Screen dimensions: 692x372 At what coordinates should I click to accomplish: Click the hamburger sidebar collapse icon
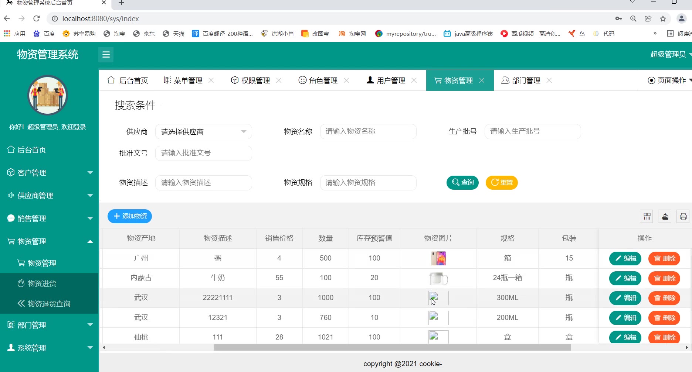[x=106, y=55]
